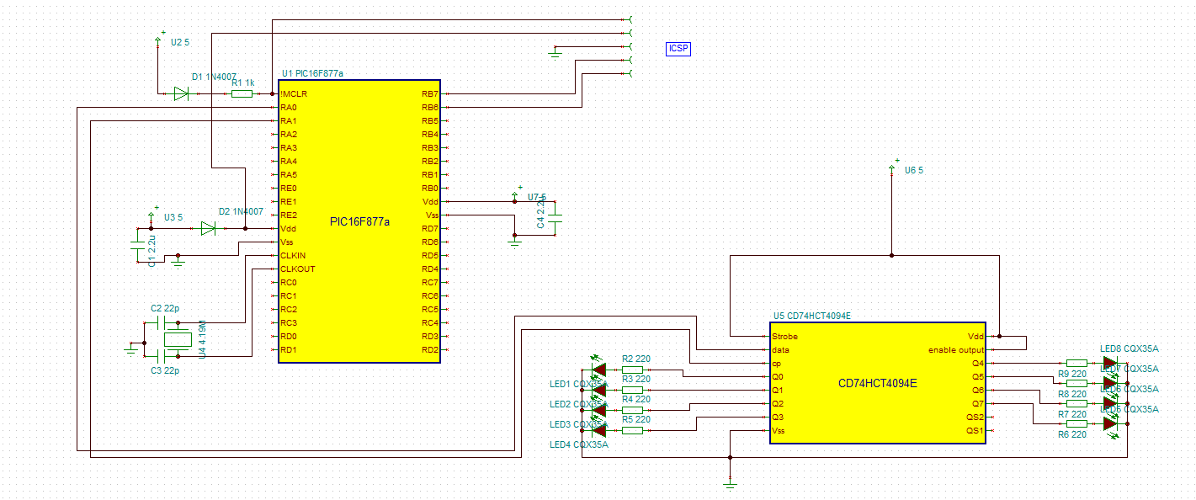Select the ground symbol below the CD74HCT4094E chip
Screen dimensions: 1196x500
730,482
